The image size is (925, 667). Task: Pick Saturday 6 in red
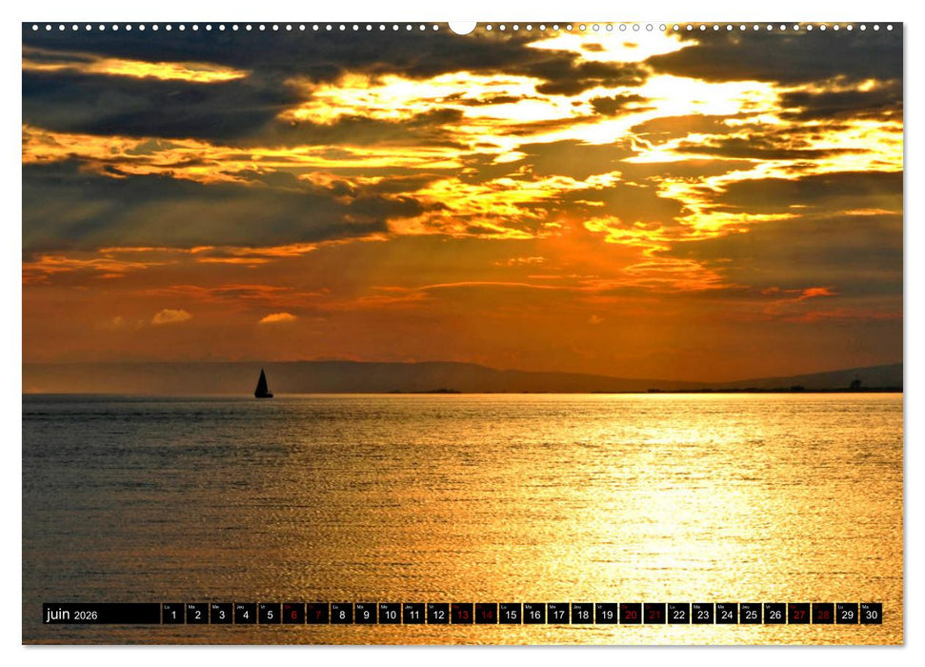pos(293,615)
